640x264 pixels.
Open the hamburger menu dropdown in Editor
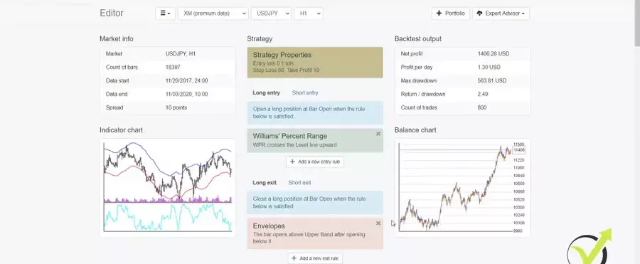point(165,14)
